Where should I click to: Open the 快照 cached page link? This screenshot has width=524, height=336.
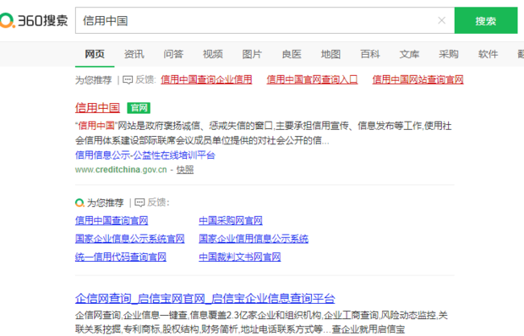tap(185, 170)
